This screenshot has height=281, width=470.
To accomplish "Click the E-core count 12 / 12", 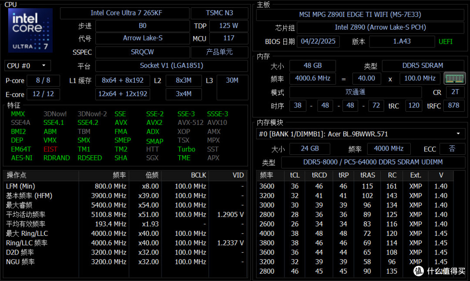I will (43, 94).
